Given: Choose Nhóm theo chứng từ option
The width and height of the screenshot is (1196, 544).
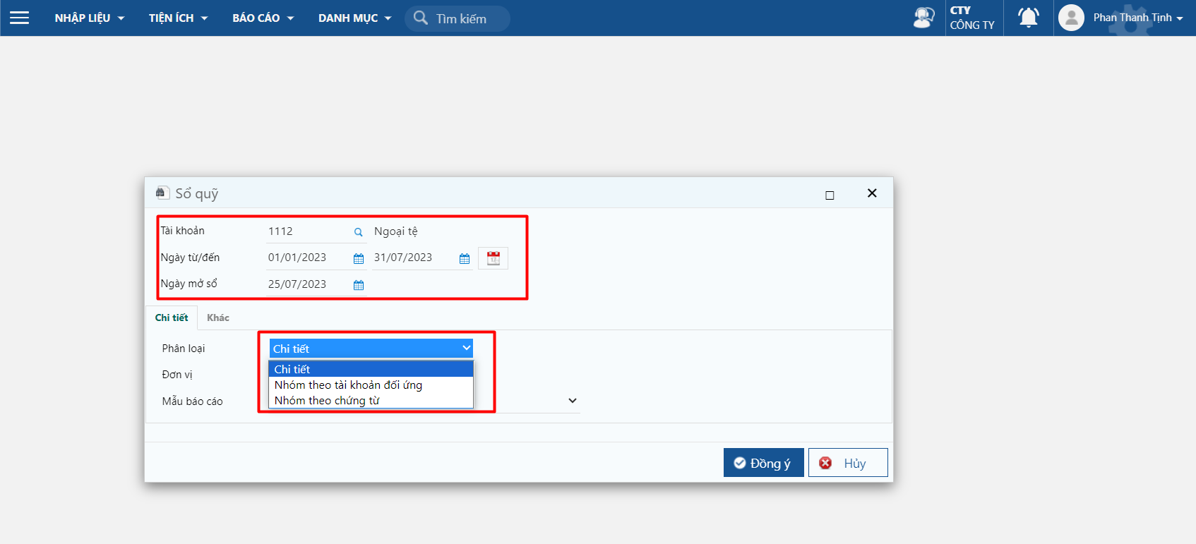Looking at the screenshot, I should 327,401.
